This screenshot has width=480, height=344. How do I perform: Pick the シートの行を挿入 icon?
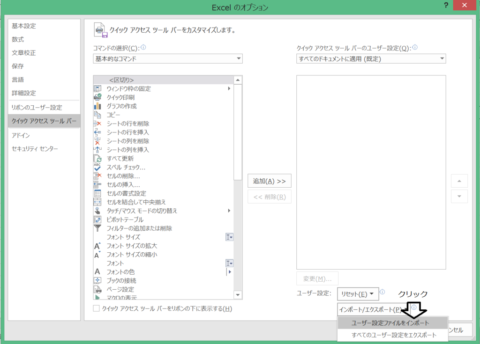click(x=97, y=132)
